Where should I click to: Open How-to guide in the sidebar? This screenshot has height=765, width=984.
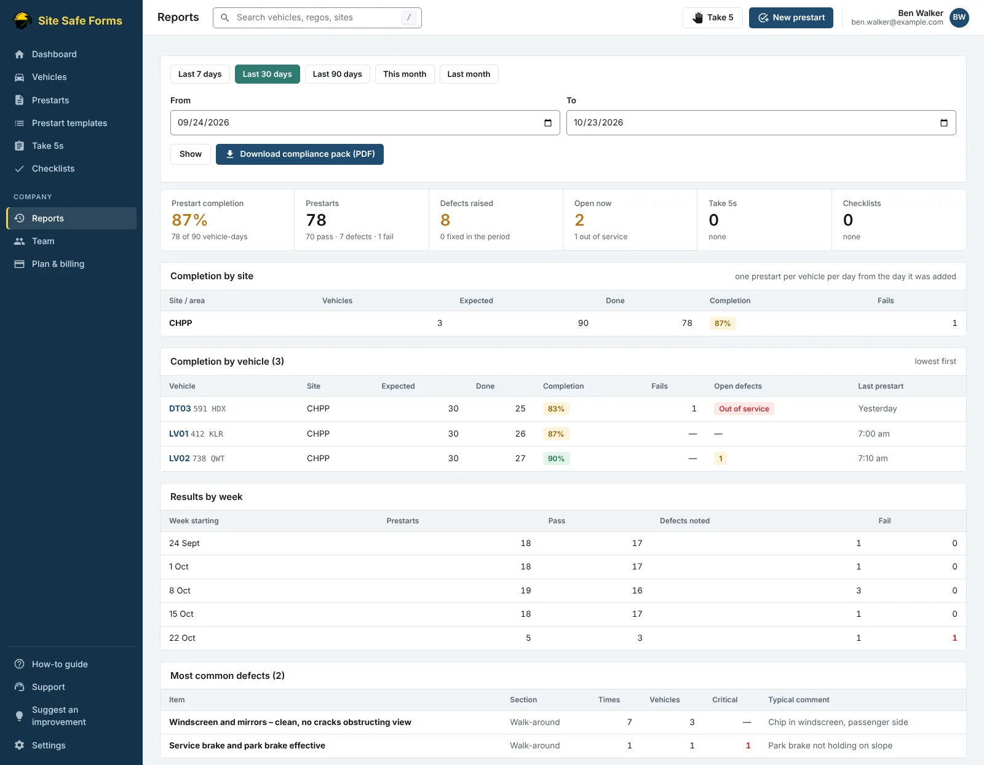click(x=71, y=664)
